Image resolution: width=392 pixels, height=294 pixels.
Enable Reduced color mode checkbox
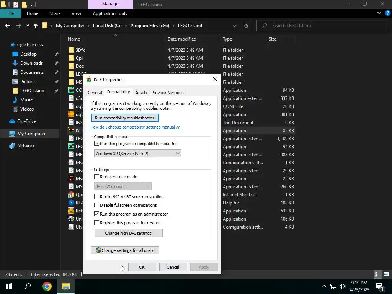click(x=96, y=177)
